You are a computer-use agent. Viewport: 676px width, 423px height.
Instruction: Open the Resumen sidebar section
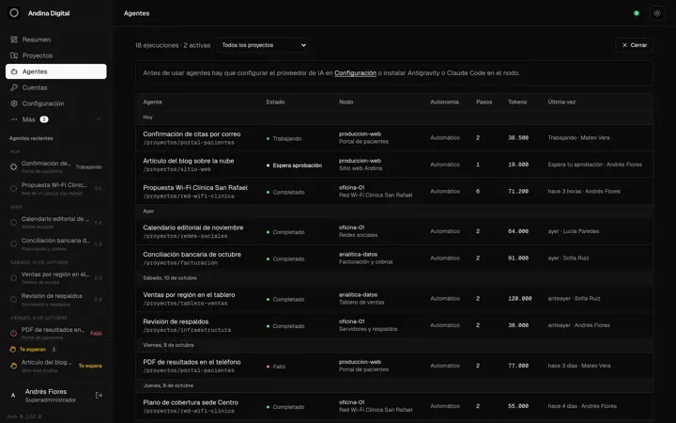coord(56,39)
